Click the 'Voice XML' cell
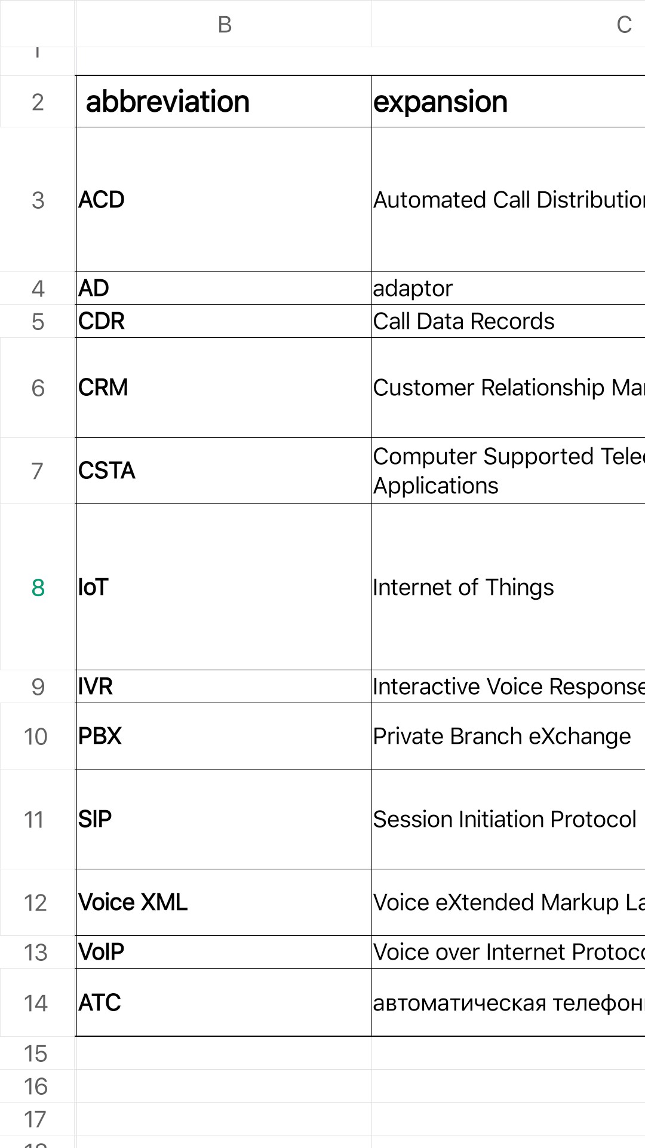 pyautogui.click(x=224, y=902)
